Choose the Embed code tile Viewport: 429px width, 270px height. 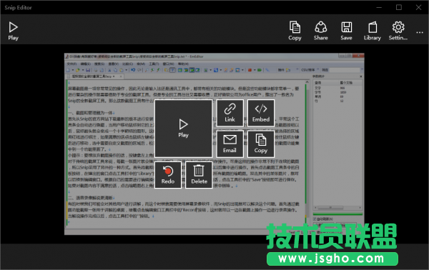(x=261, y=113)
